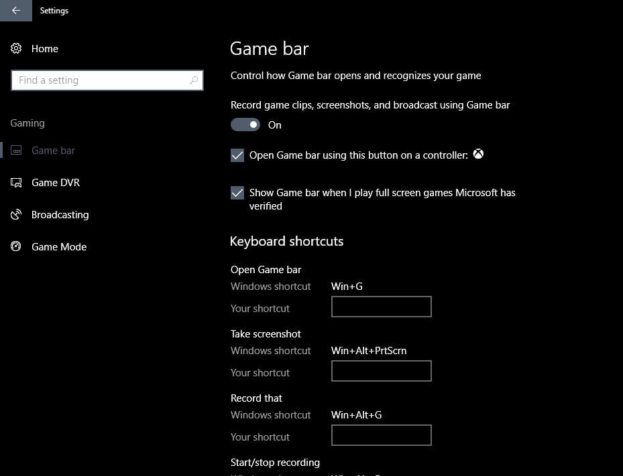623x476 pixels.
Task: Click Your shortcut label under Record that
Action: tap(260, 437)
